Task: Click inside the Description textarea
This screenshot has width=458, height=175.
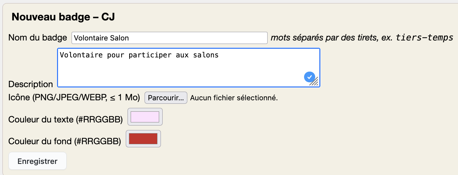Action: pos(188,69)
